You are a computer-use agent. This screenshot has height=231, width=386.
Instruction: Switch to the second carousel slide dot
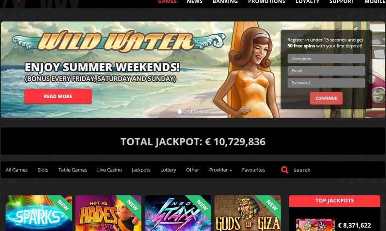tap(185, 111)
